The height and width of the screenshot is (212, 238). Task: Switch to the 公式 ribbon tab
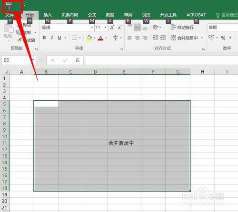click(92, 15)
